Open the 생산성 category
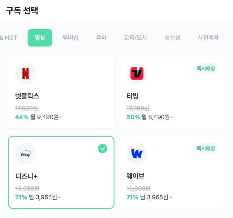This screenshot has height=218, width=233. [172, 37]
